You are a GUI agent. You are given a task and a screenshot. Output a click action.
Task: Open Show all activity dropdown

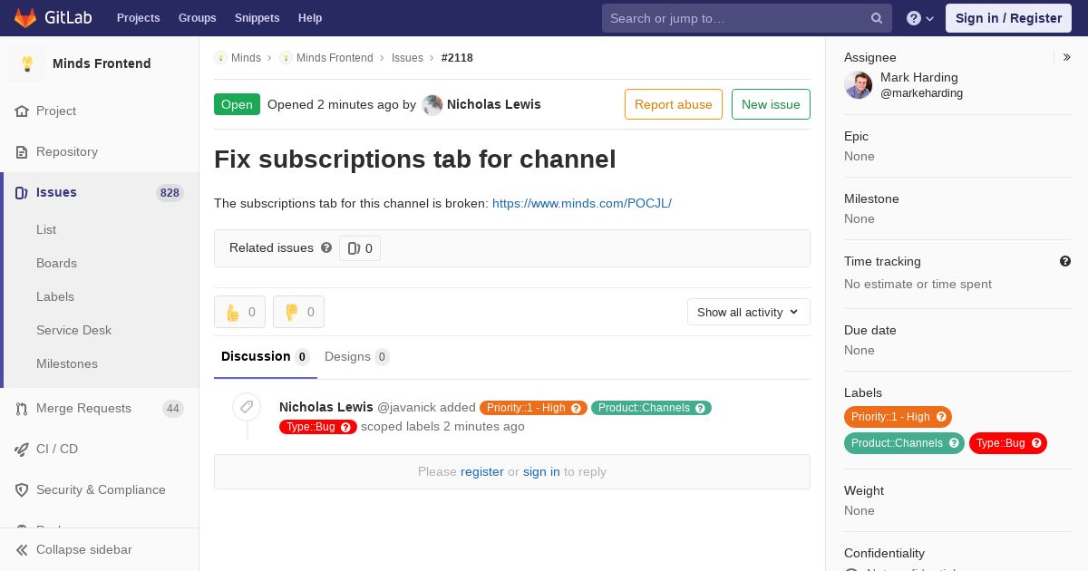click(749, 312)
